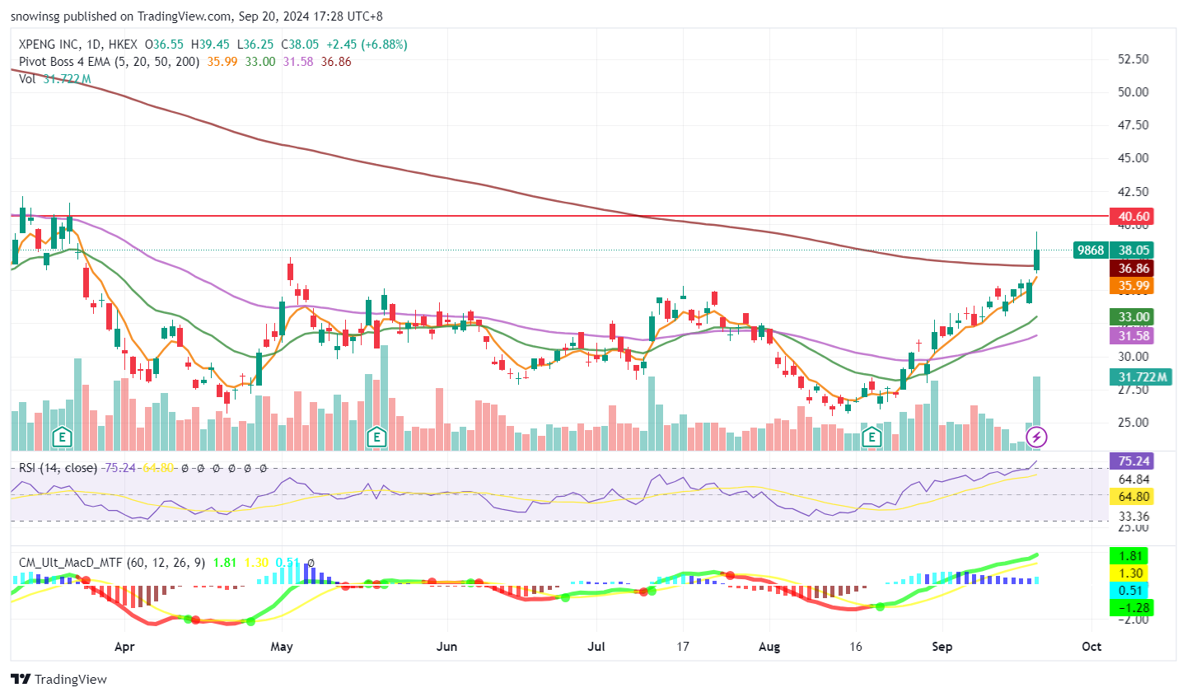Open the earnings marker E near April
This screenshot has height=697, width=1187.
pos(62,437)
